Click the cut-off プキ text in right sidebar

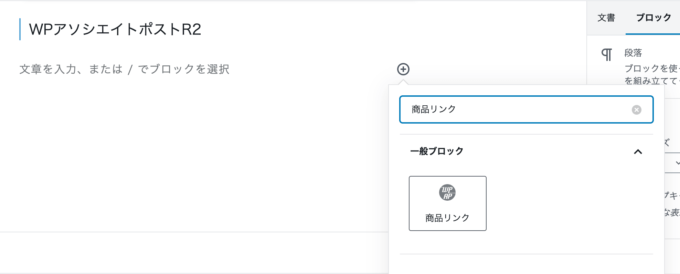click(x=671, y=196)
